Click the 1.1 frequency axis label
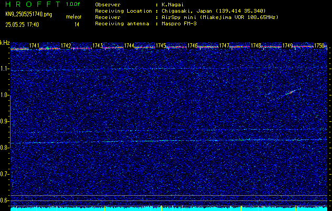This screenshot has width=332, height=211. coord(5,69)
